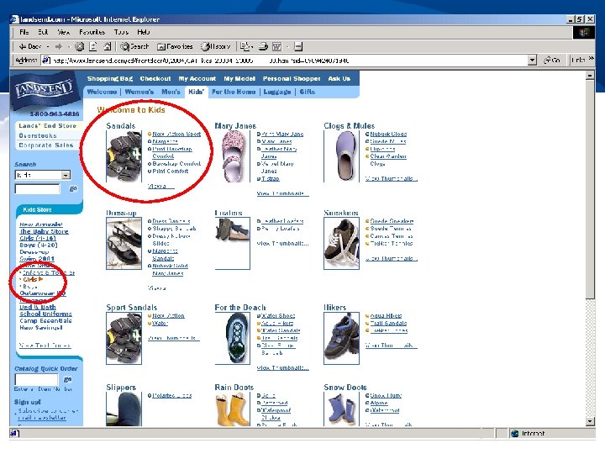Image resolution: width=605 pixels, height=454 pixels.
Task: Switch to the Luggage tab
Action: tap(277, 92)
